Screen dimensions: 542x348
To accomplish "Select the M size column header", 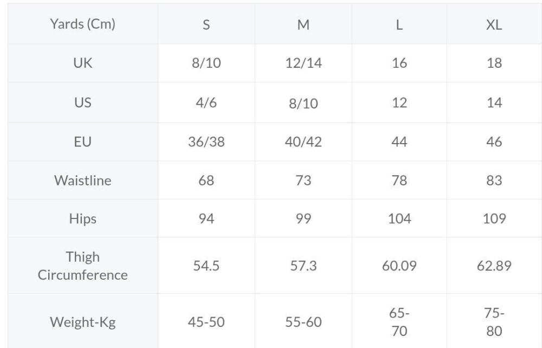I will [x=304, y=24].
